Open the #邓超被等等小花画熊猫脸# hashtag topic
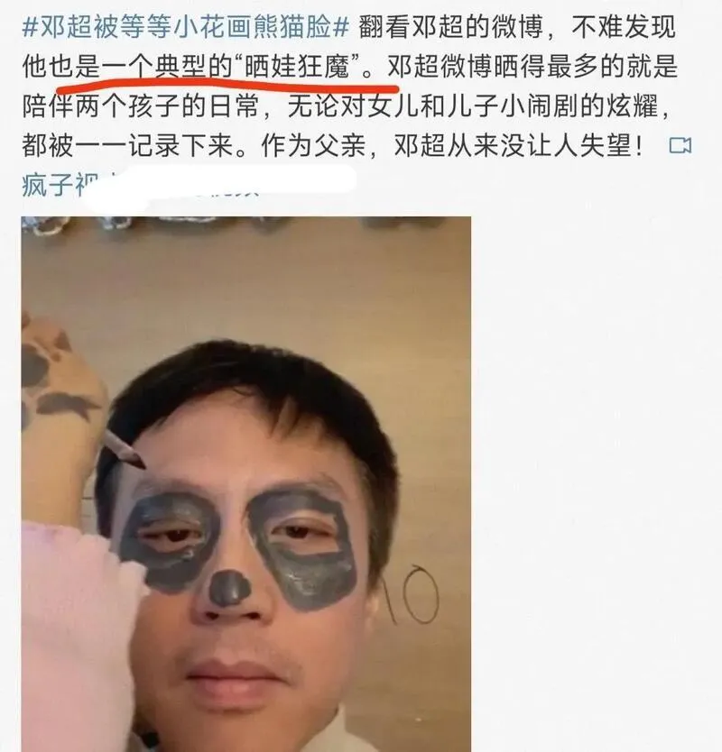Viewport: 722px width, 752px height. tap(185, 27)
